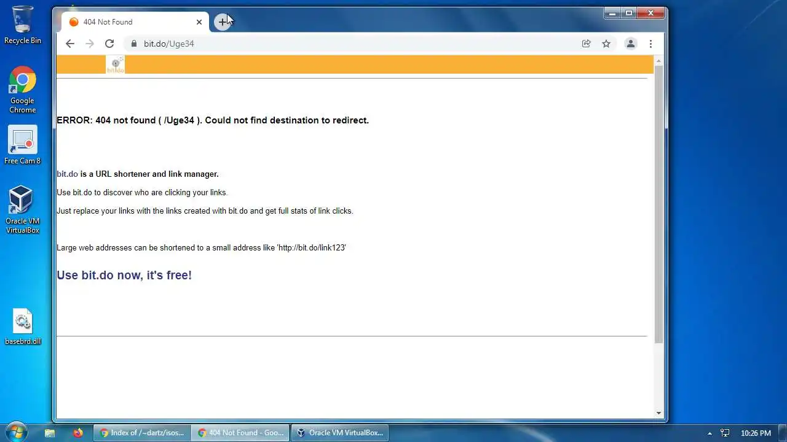Switch to Oracle VM VirtualBox taskbar button

click(340, 433)
